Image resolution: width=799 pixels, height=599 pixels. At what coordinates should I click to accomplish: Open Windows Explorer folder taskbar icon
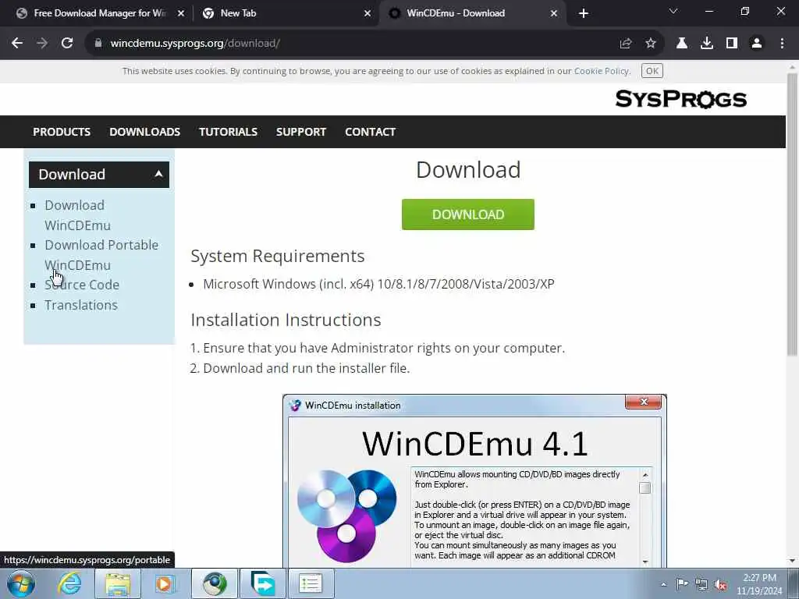click(119, 583)
